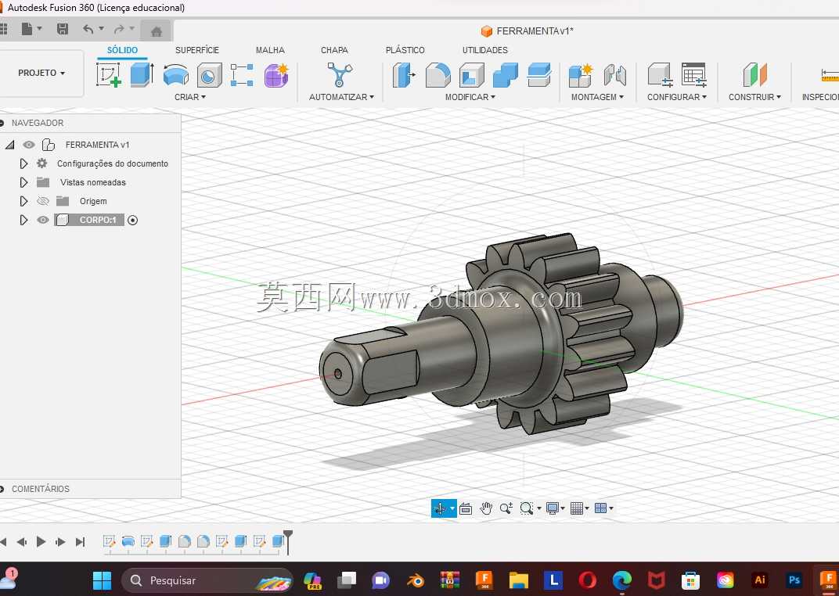The image size is (839, 596).
Task: Open the configuration table icon
Action: click(x=694, y=75)
